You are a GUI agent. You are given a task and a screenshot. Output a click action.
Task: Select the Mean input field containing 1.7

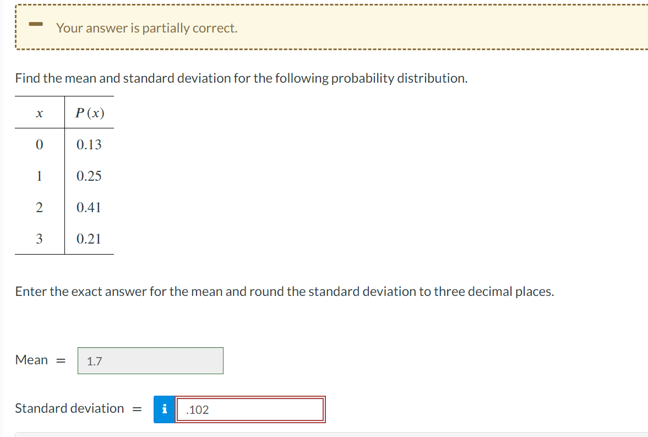pos(150,361)
